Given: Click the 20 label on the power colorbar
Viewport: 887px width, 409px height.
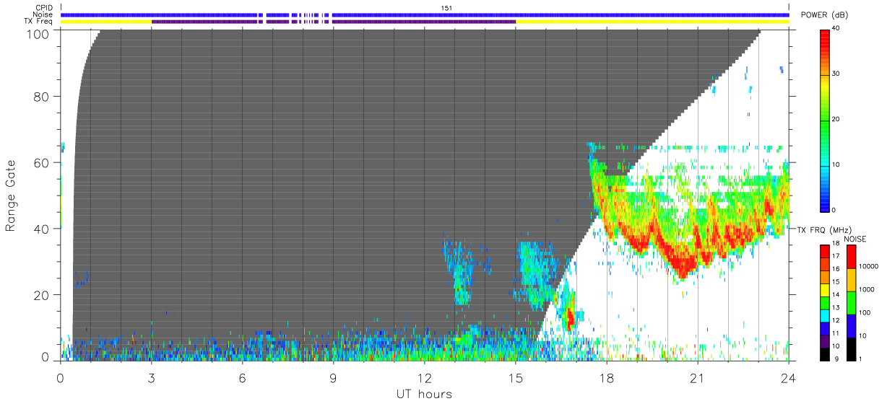Looking at the screenshot, I should coord(836,119).
